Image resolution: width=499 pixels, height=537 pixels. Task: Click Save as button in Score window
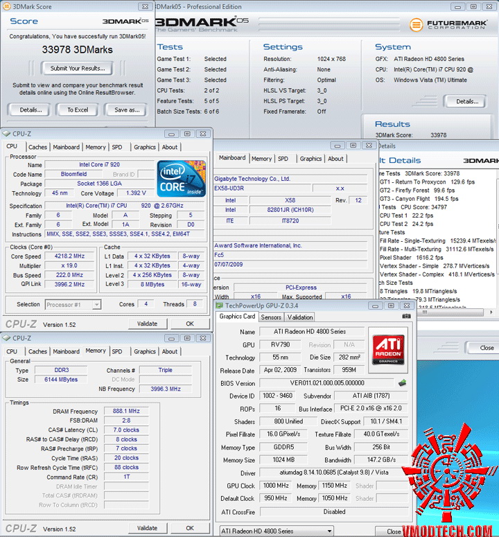pos(127,110)
